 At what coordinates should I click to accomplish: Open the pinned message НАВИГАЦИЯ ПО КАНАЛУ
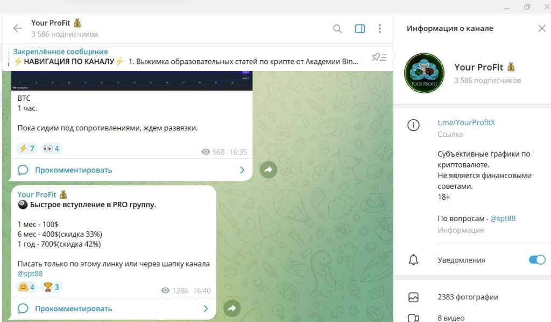point(186,57)
